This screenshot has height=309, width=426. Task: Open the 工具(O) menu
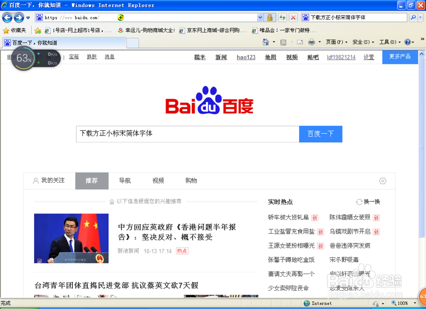pyautogui.click(x=390, y=42)
